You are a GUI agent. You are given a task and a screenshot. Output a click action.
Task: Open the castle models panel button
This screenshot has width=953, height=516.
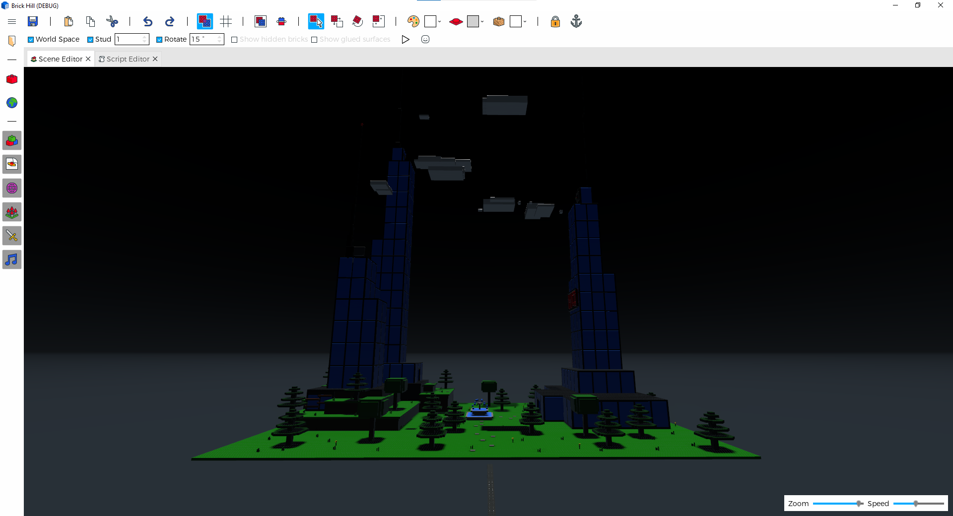pyautogui.click(x=12, y=212)
